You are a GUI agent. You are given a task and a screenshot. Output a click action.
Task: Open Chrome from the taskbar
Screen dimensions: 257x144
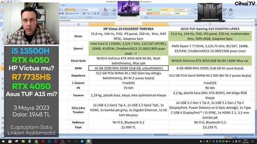36,141
